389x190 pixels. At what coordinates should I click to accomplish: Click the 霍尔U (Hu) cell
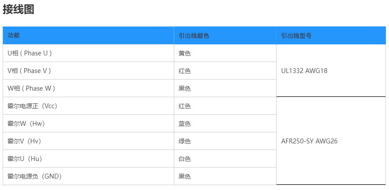(x=25, y=159)
